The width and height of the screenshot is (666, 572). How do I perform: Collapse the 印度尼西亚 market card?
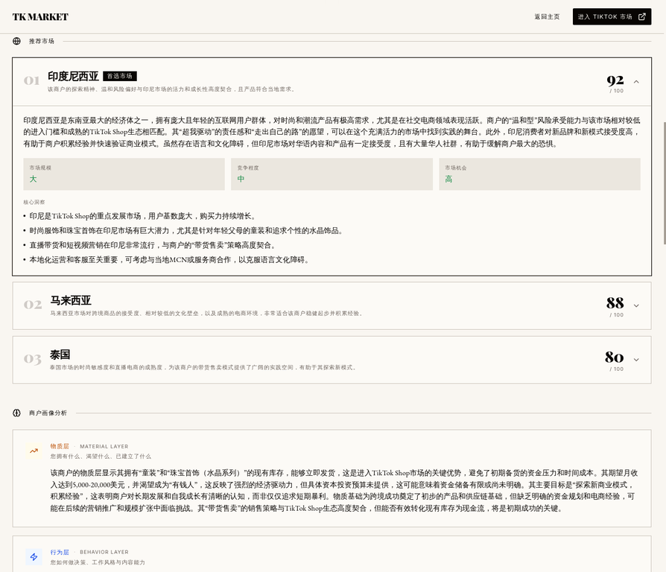point(636,81)
